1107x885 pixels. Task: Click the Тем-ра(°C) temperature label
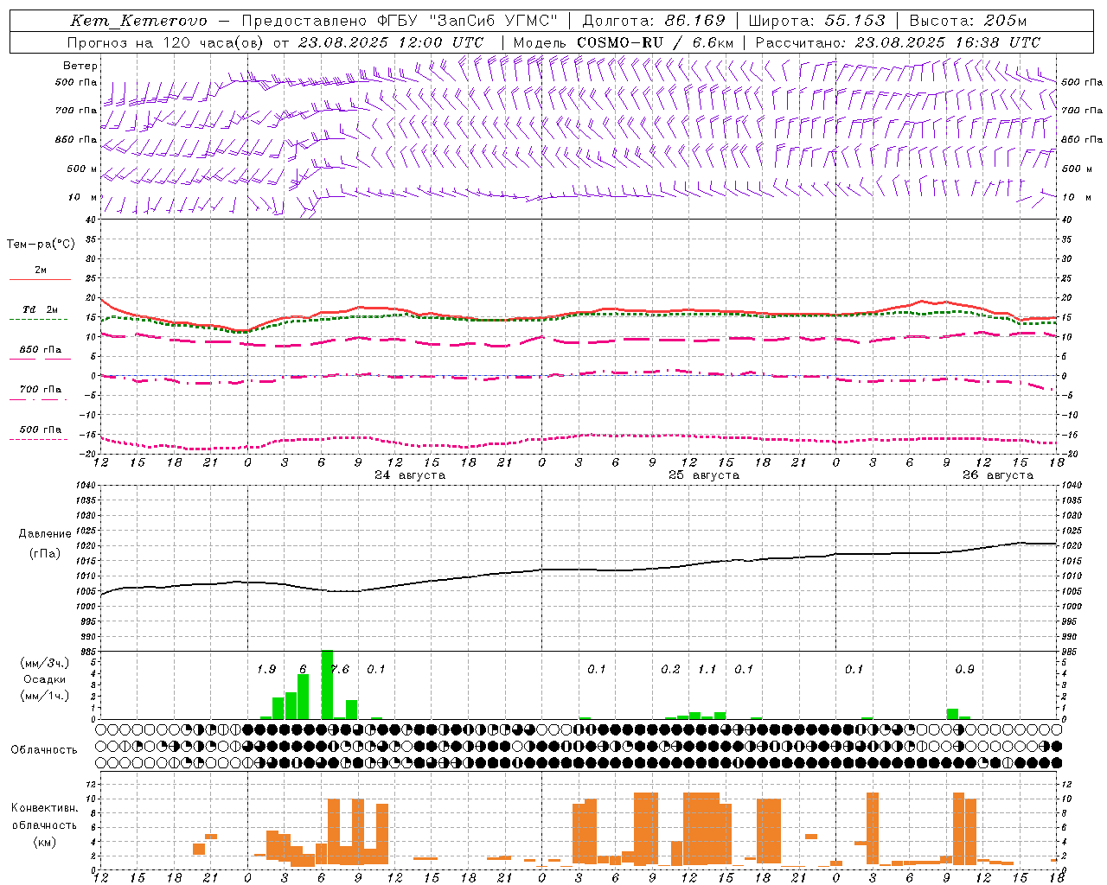point(41,245)
